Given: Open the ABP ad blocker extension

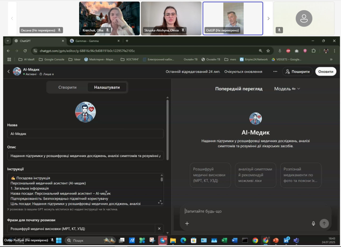Looking at the screenshot, I should click(288, 51).
